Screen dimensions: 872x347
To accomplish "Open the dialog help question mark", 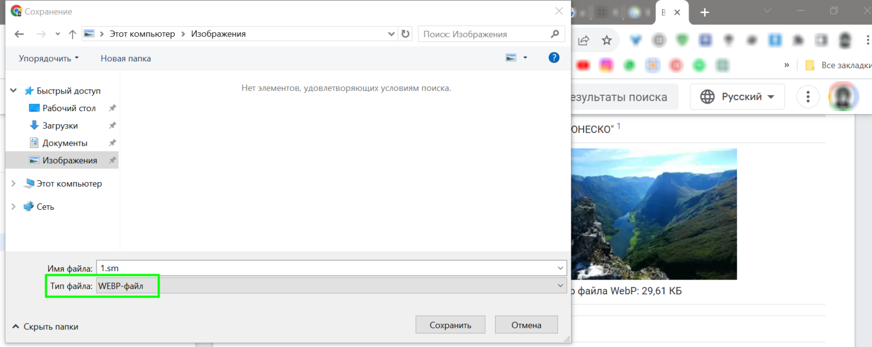I will coord(554,57).
